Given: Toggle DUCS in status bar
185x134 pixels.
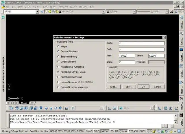Looking at the screenshot, I should coord(143,131).
